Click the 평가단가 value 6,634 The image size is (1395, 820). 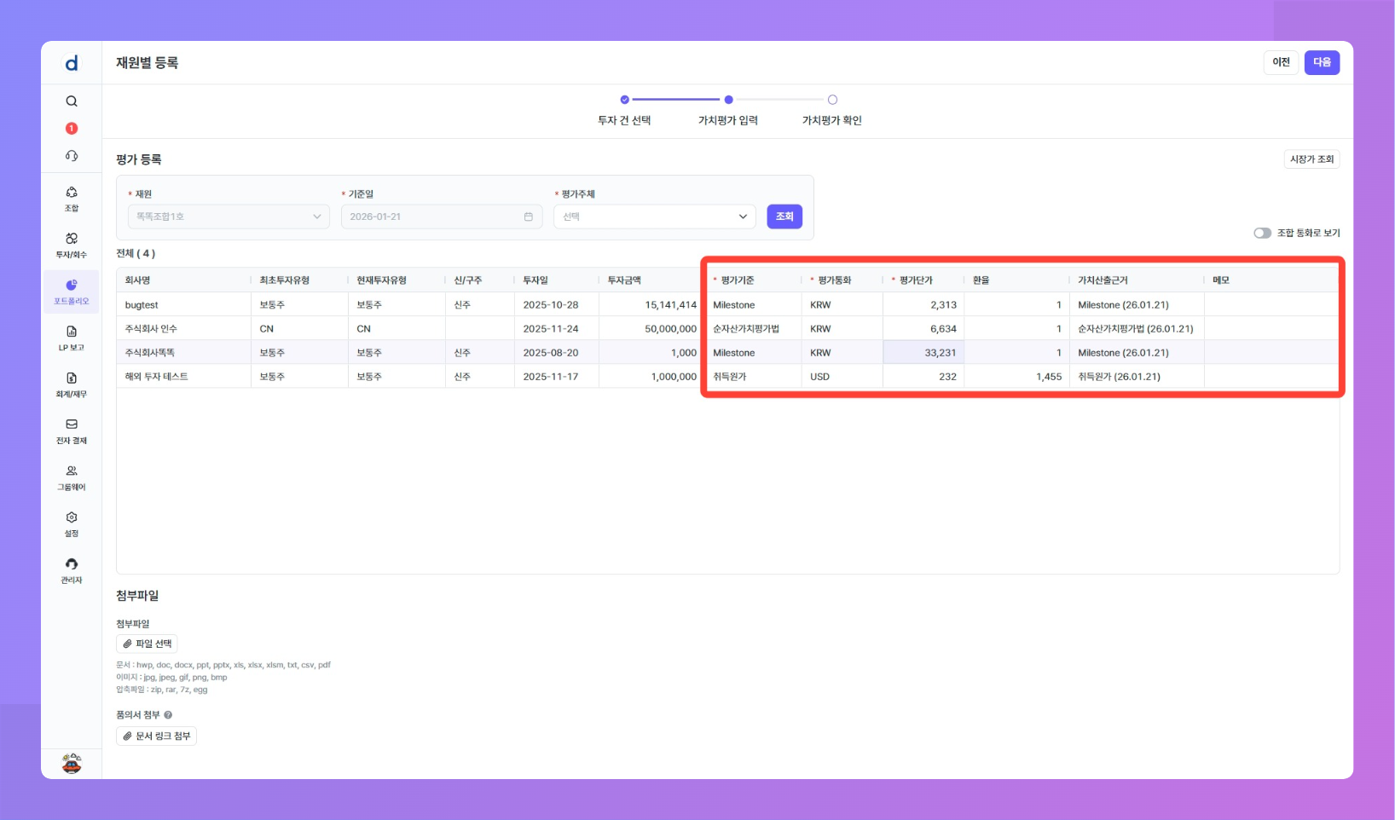coord(944,329)
